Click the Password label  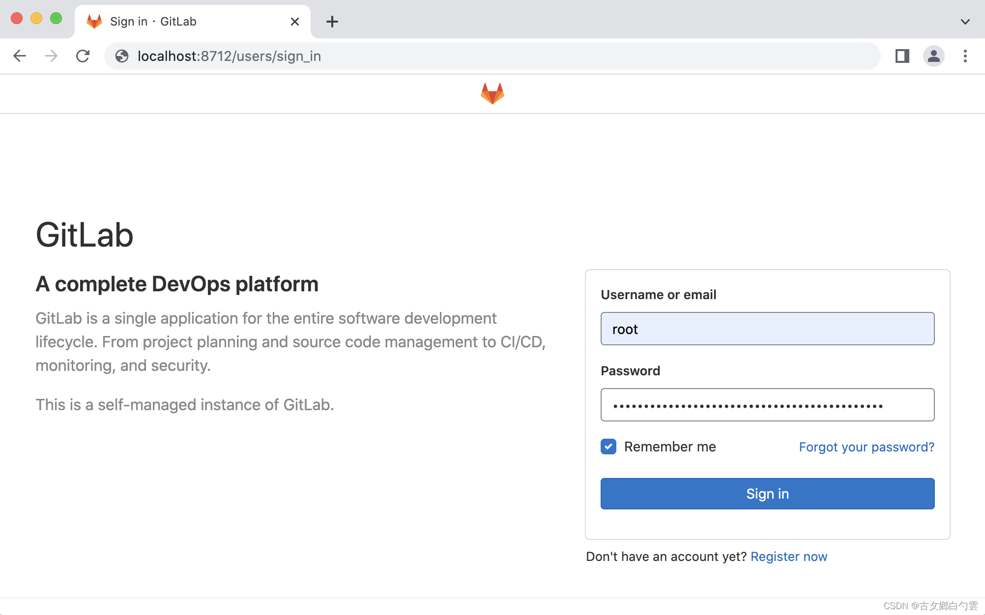click(630, 371)
